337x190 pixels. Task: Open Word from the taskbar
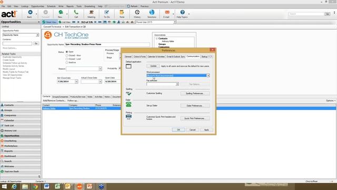click(x=46, y=186)
